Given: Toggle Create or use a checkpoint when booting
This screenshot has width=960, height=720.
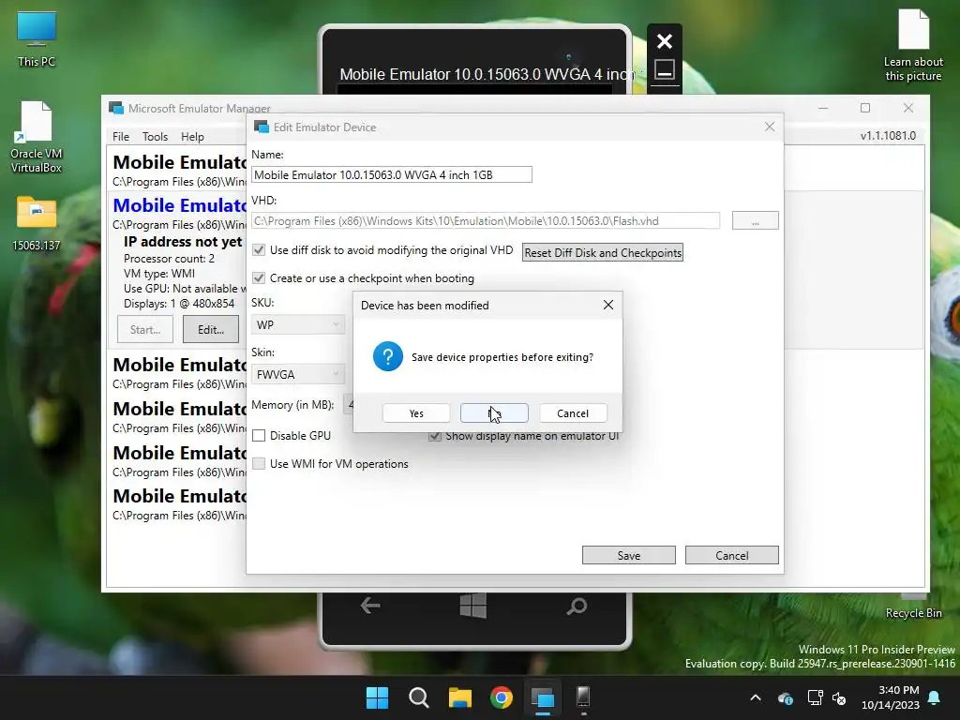Looking at the screenshot, I should click(259, 277).
